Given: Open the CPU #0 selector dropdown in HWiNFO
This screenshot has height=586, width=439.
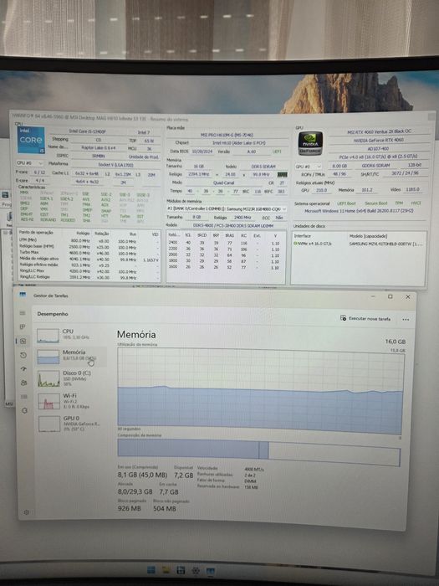Looking at the screenshot, I should [29, 163].
